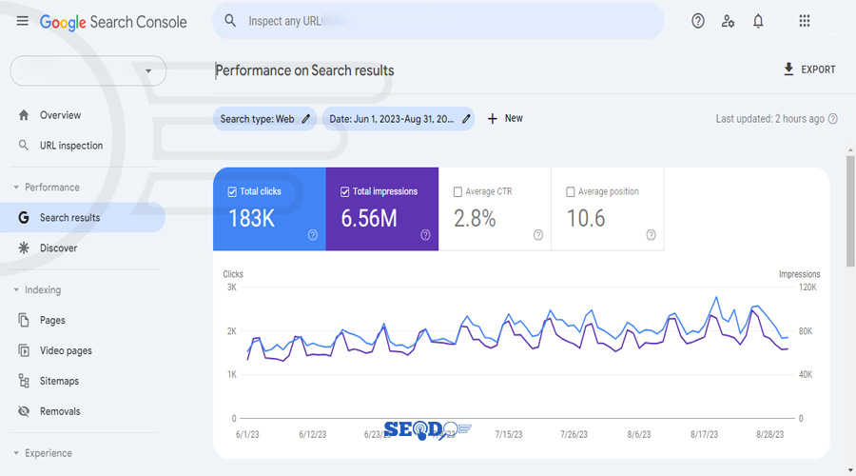The width and height of the screenshot is (856, 476).
Task: Open the notifications bell
Action: pyautogui.click(x=758, y=21)
